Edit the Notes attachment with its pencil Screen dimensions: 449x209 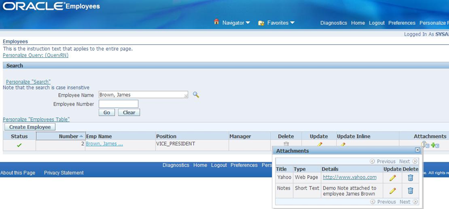coord(393,190)
